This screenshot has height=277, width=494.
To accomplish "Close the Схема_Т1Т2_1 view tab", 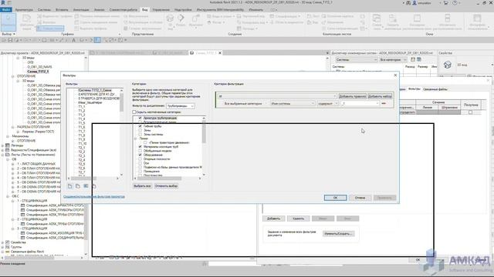I will point(220,53).
